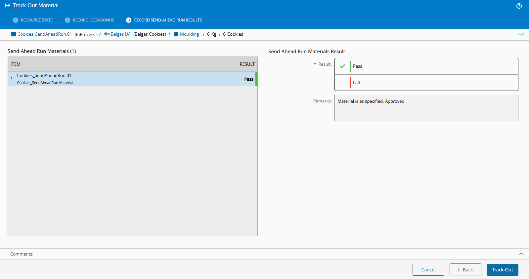Click the green result bar on row
The image size is (529, 279).
click(x=256, y=79)
